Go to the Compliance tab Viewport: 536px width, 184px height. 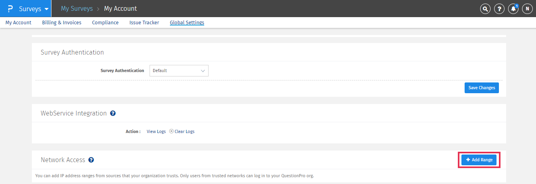pos(105,23)
